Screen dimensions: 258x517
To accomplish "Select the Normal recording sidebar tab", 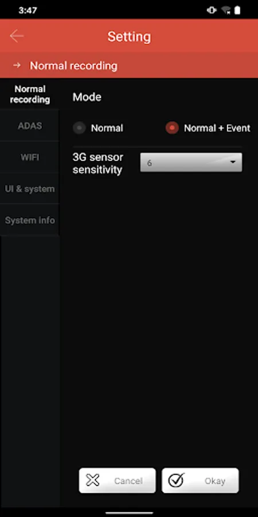I will pos(30,94).
